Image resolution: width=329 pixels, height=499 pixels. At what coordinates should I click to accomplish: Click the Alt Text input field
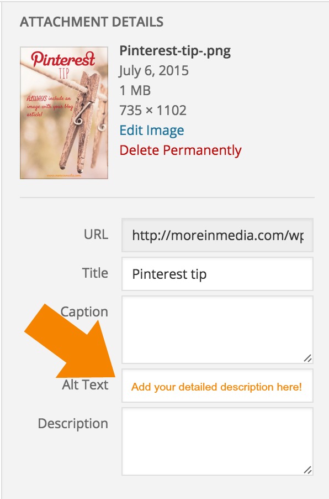[217, 386]
